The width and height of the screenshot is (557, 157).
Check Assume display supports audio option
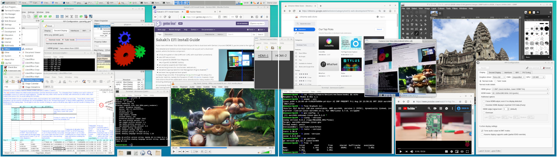coord(482,134)
